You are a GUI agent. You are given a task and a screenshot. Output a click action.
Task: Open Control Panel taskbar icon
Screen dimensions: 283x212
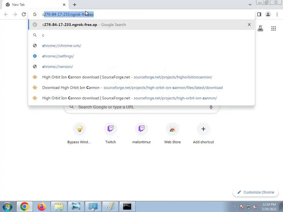tap(93, 206)
